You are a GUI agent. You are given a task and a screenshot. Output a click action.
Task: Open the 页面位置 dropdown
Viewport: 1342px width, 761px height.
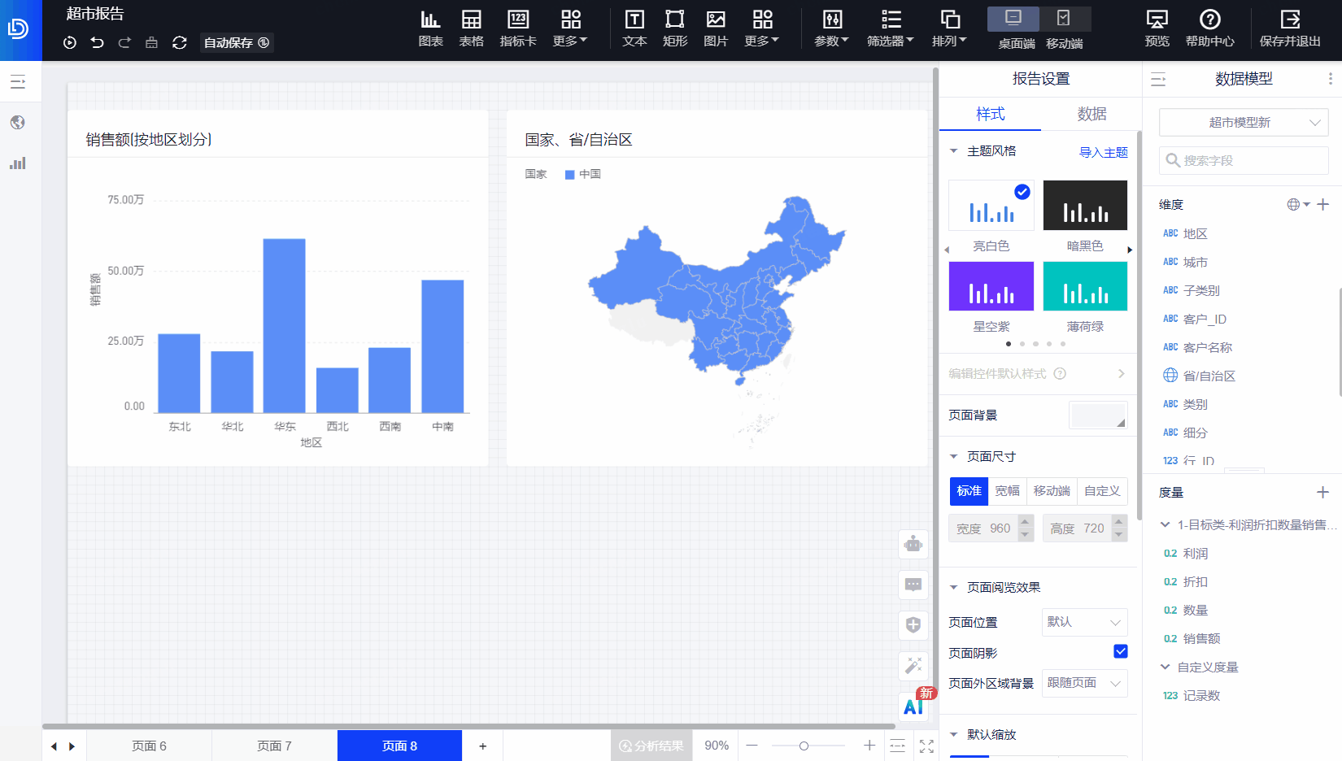pyautogui.click(x=1084, y=622)
